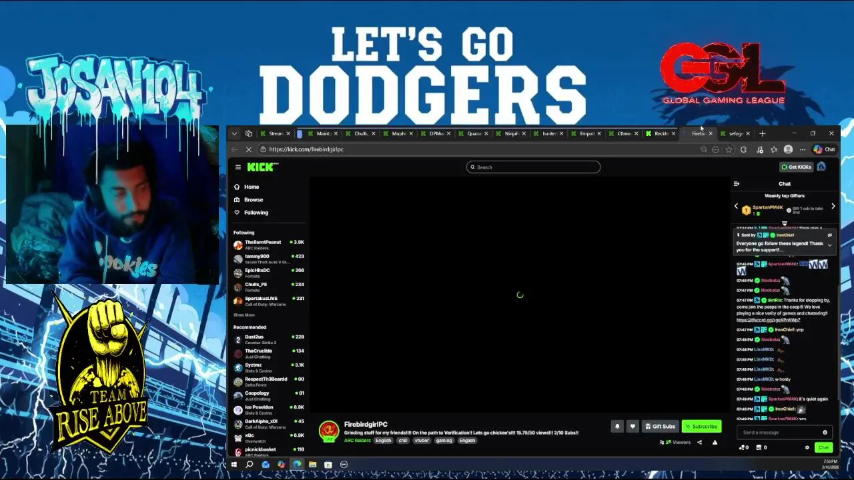Image resolution: width=854 pixels, height=480 pixels.
Task: Open Ice Poseidon recommended channel
Action: [x=269, y=409]
